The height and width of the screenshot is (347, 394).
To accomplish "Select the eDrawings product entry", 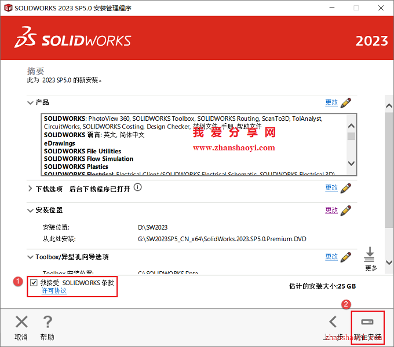I will (x=60, y=143).
